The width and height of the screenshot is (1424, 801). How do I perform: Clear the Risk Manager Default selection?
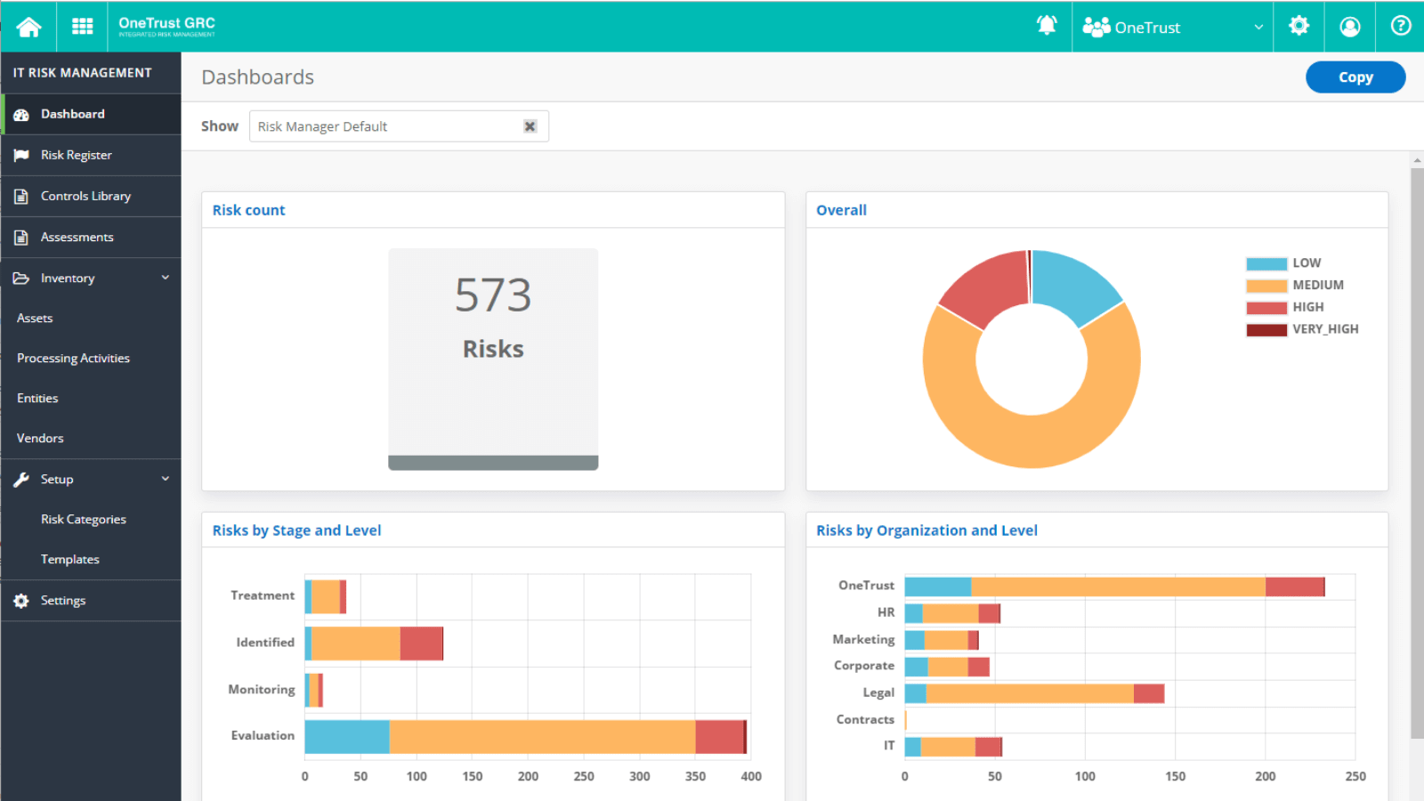tap(530, 126)
